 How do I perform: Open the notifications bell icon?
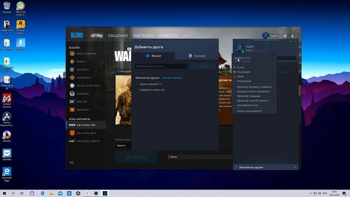pos(285,36)
